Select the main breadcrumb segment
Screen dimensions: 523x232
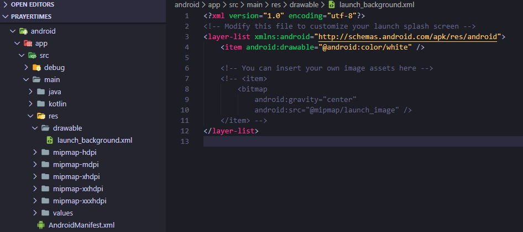coord(254,4)
